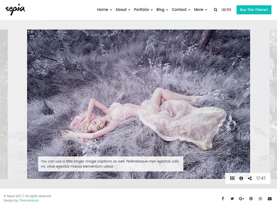Follow the Themetorium link

[29, 200]
